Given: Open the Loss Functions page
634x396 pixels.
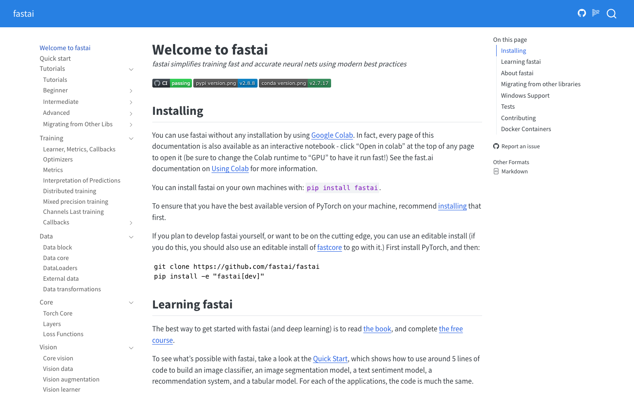Looking at the screenshot, I should click(x=63, y=334).
